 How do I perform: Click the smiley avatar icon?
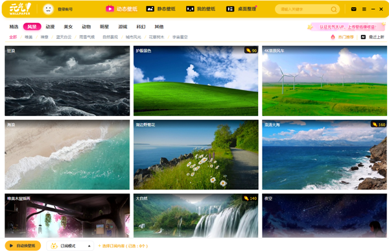(x=48, y=9)
